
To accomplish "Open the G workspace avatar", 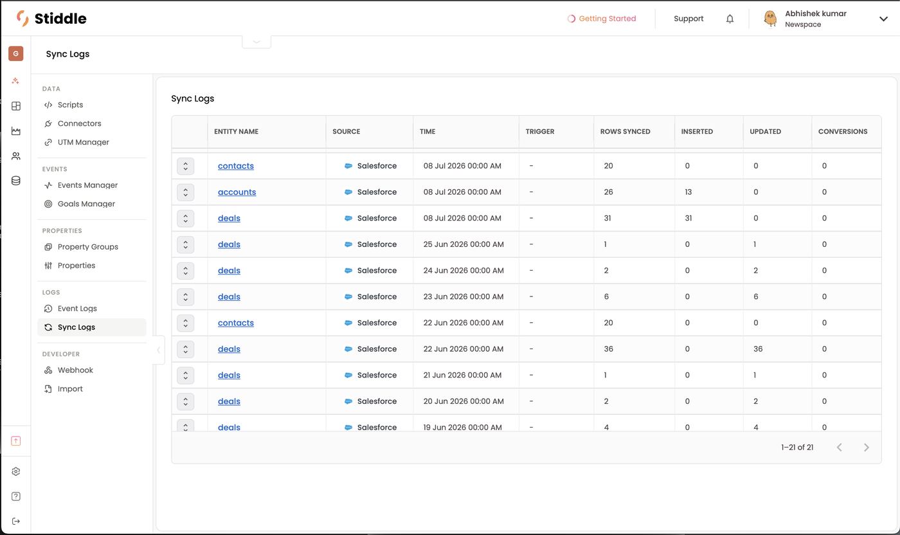I will pos(15,53).
